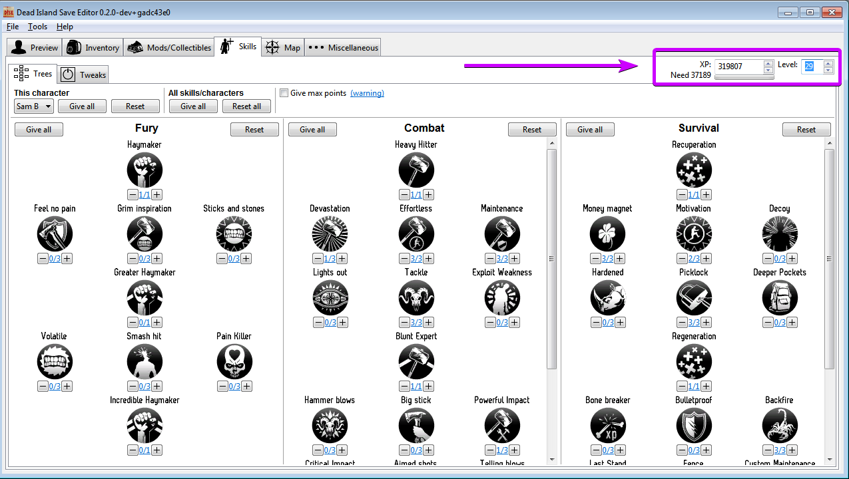Switch to the Tweaks sub-tab
849x479 pixels.
(84, 75)
